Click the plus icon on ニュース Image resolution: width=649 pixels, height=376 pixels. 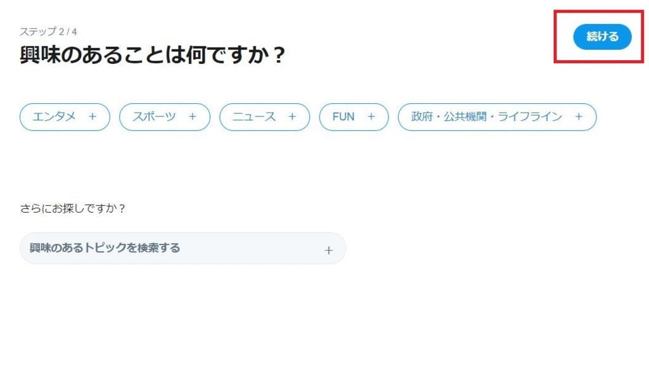click(x=292, y=116)
